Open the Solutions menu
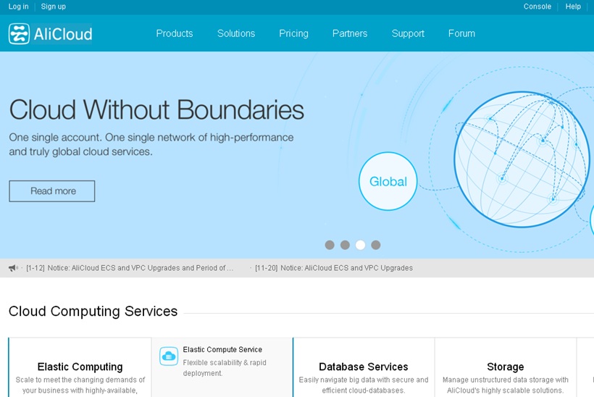The image size is (594, 397). (x=236, y=34)
